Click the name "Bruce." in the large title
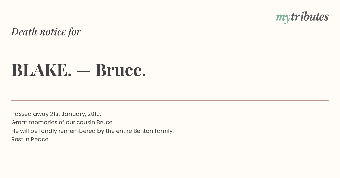 pyautogui.click(x=121, y=70)
